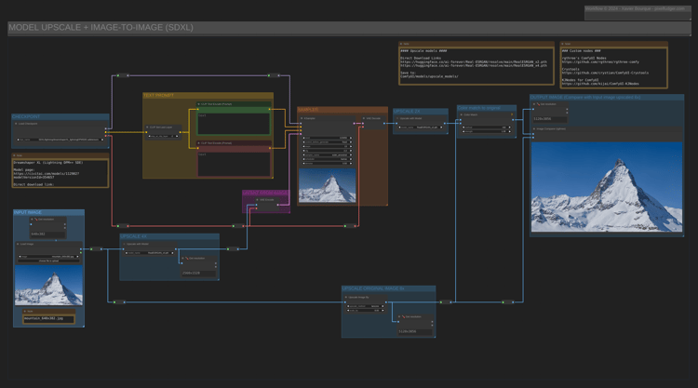Viewport: 698px width, 388px height.
Task: Collapse the Load Checkpoint node via its dot
Action: point(16,124)
